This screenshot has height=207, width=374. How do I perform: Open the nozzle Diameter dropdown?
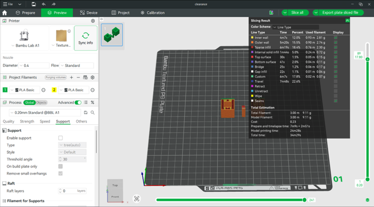pyautogui.click(x=34, y=66)
